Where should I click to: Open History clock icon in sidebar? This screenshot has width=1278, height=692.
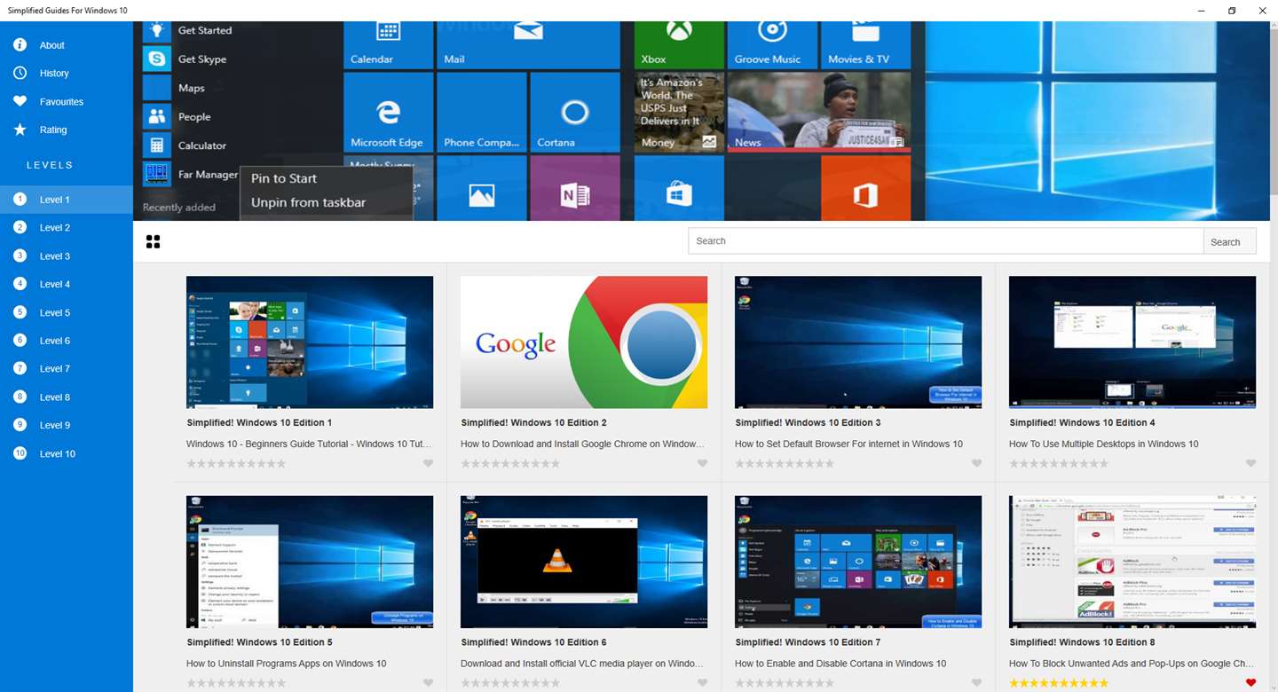pos(20,74)
